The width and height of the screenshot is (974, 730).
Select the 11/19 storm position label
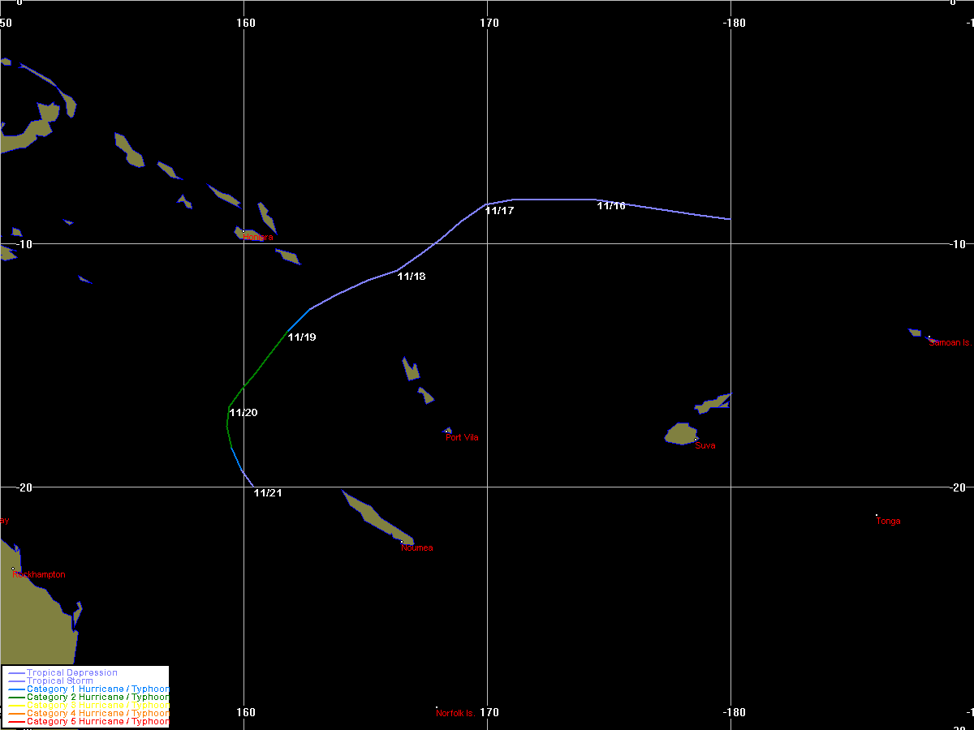pos(302,337)
